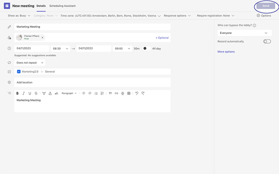Expand the lobby bypass 'Everyone' dropdown
This screenshot has height=174, width=279.
244,33
